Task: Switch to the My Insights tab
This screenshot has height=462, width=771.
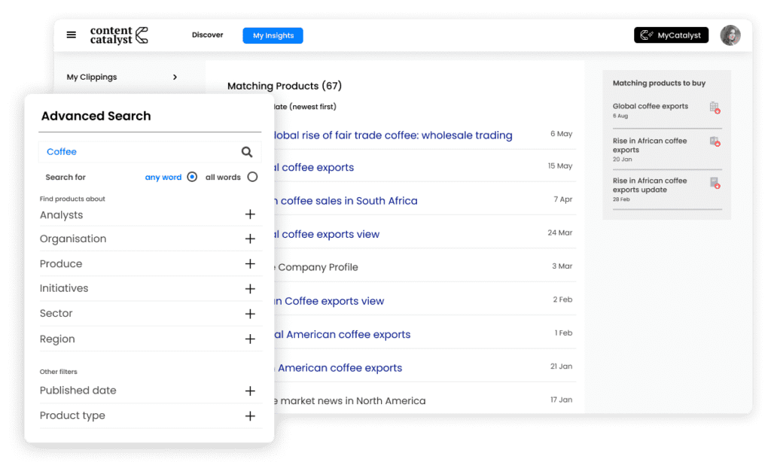Action: click(273, 35)
